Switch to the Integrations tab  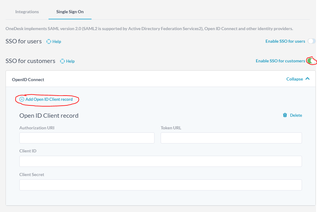27,12
